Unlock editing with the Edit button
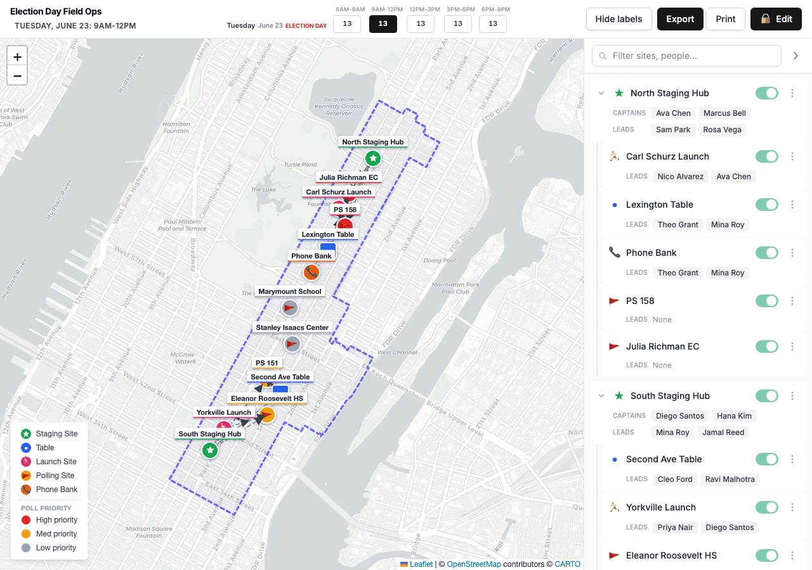The height and width of the screenshot is (570, 812). tap(776, 19)
